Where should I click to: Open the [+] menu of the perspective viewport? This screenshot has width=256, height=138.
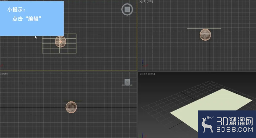140,74
